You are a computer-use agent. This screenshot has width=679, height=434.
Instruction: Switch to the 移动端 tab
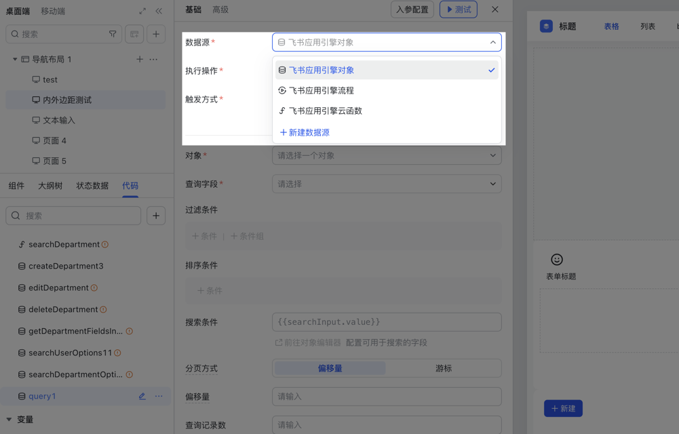coord(53,12)
